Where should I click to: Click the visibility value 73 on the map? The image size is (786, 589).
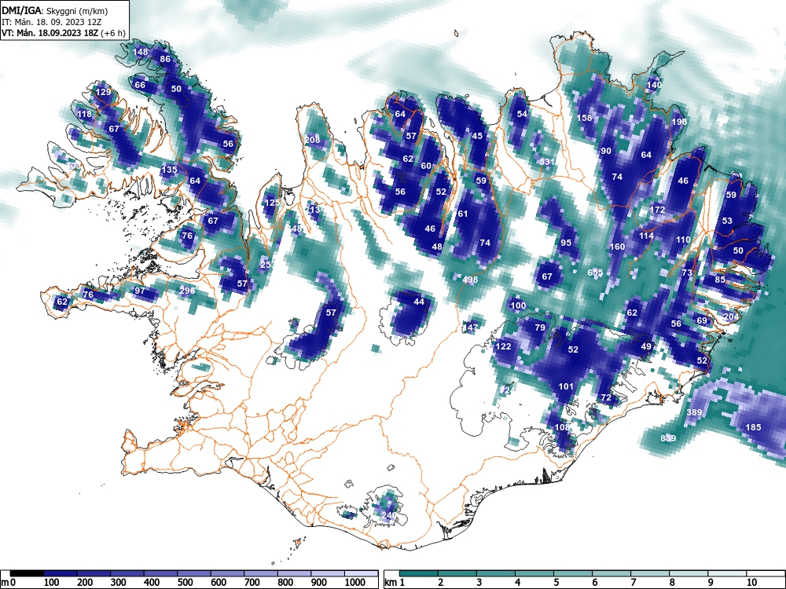coord(687,273)
